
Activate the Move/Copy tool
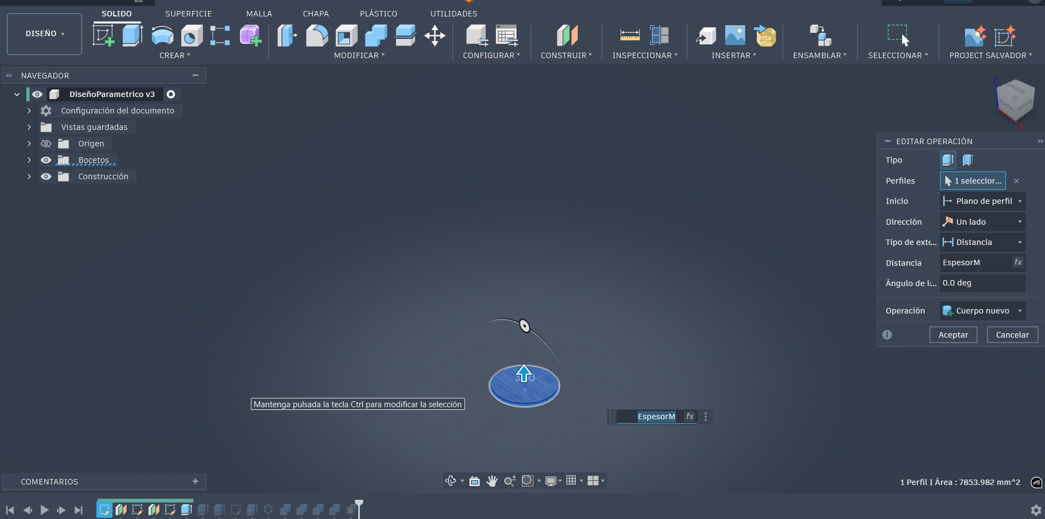[434, 35]
